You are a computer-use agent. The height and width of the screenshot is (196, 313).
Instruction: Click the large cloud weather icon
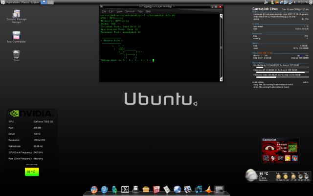[251, 175]
